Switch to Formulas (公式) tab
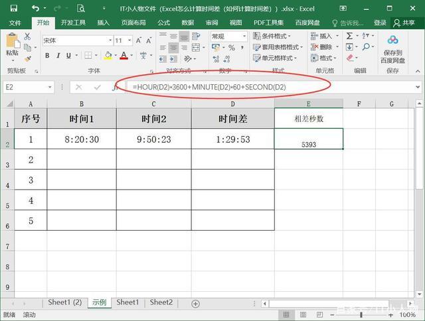Image resolution: width=425 pixels, height=321 pixels. 164,23
